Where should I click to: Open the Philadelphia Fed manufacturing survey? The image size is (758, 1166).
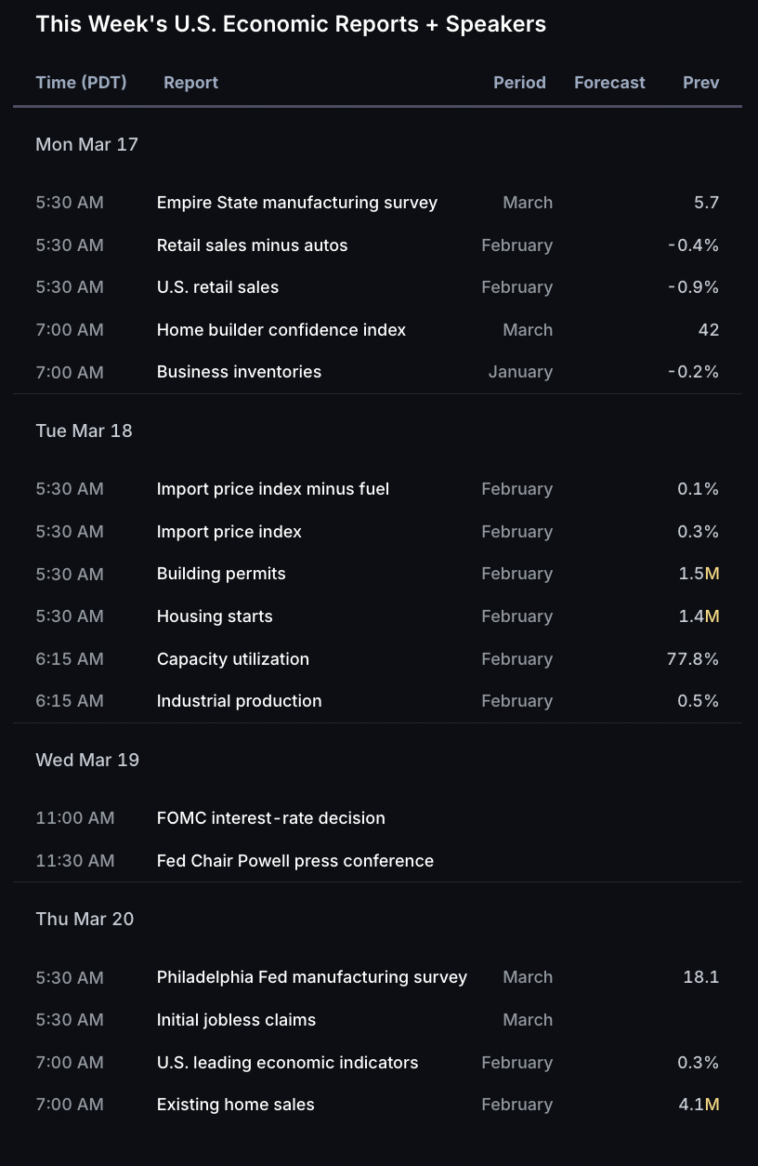[x=312, y=977]
